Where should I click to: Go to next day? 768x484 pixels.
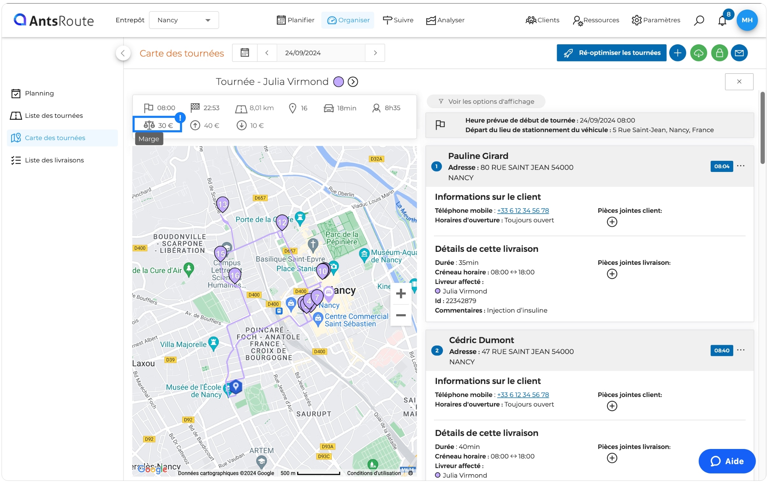coord(375,53)
